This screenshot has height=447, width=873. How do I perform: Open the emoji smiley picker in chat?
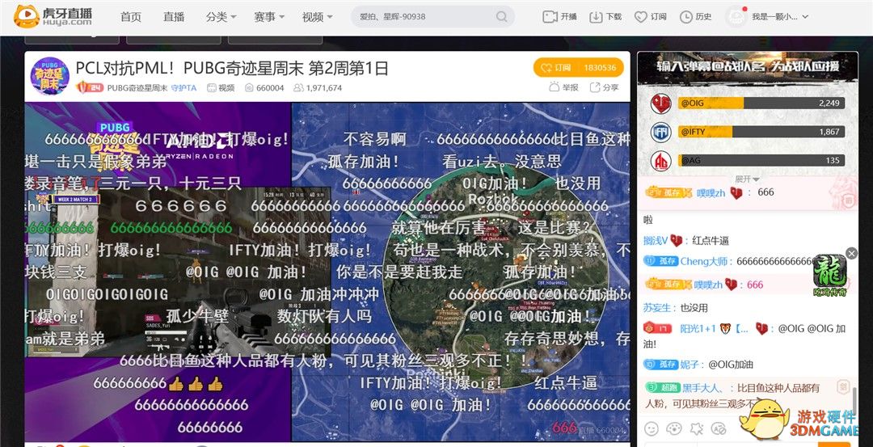(652, 428)
